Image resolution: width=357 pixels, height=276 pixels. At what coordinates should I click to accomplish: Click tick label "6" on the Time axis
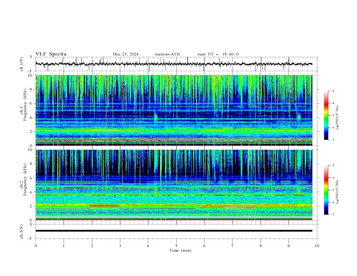pos(204,246)
